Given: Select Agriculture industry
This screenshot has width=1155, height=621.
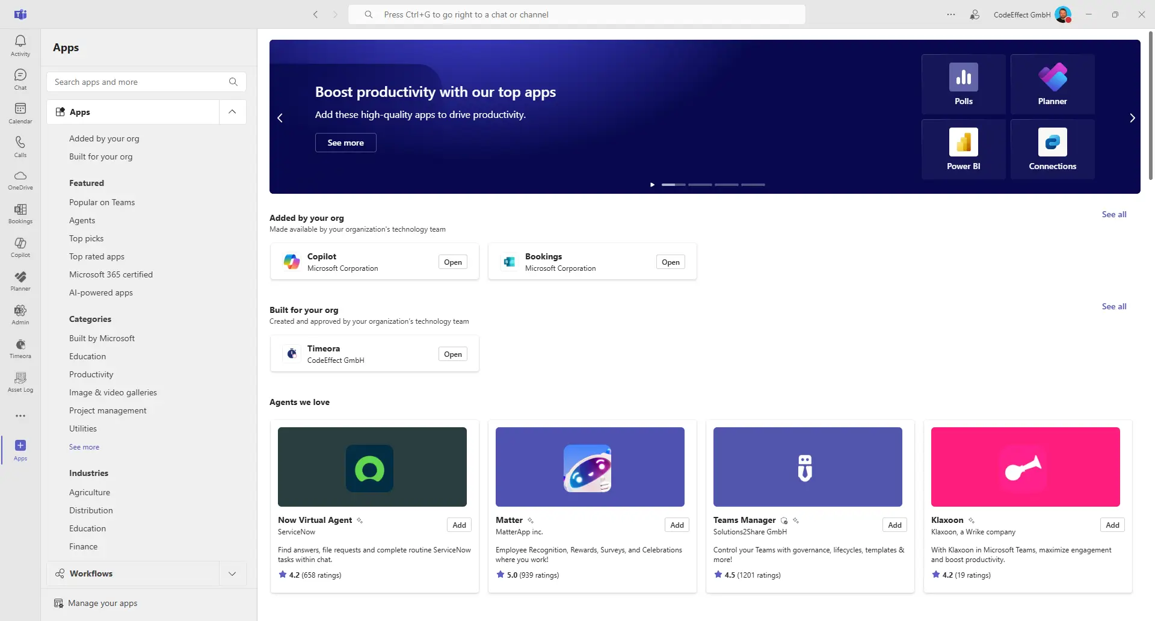Looking at the screenshot, I should (x=90, y=492).
